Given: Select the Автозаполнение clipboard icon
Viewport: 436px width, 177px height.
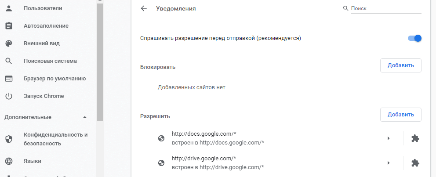Looking at the screenshot, I should tap(9, 26).
